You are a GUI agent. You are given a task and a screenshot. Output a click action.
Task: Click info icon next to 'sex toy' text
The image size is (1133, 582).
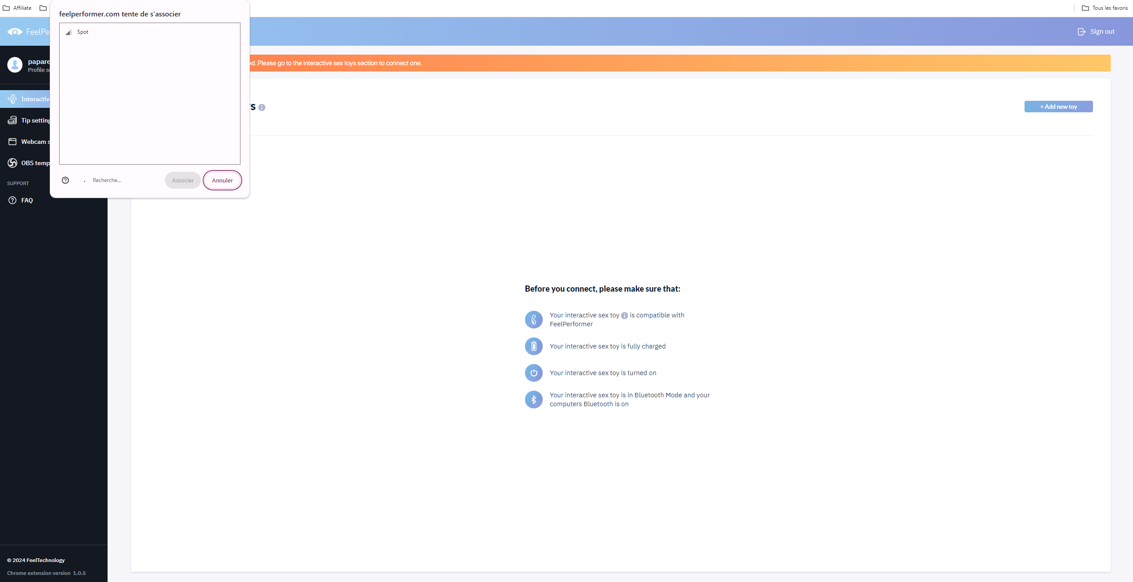(x=624, y=316)
